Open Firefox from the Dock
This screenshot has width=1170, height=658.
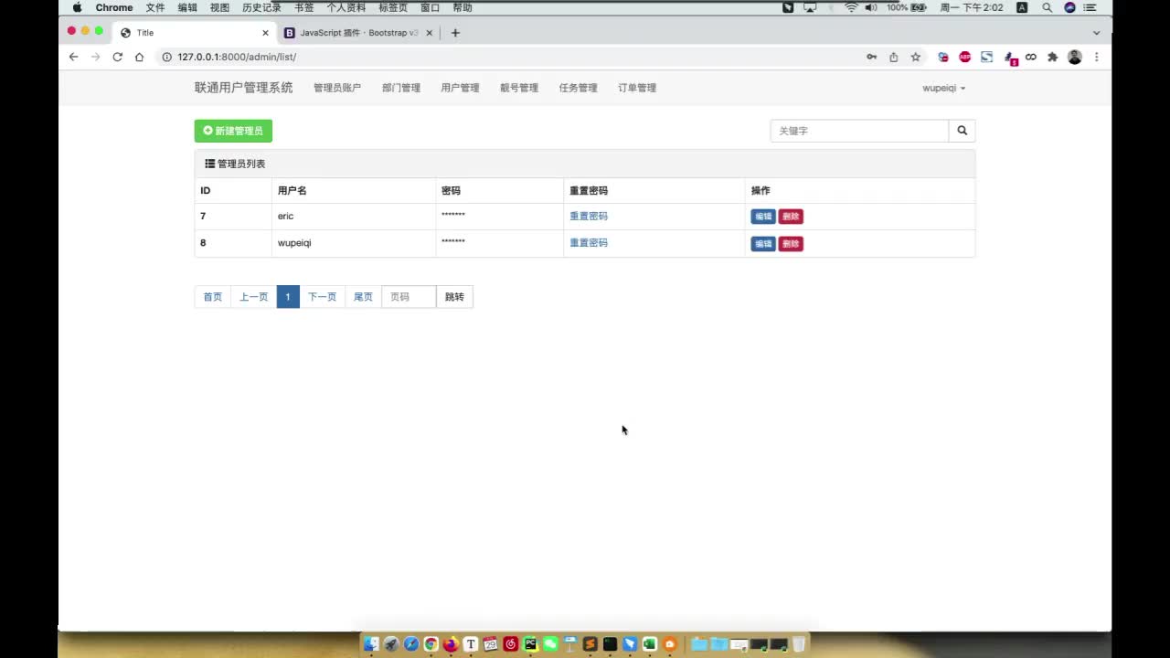tap(451, 644)
